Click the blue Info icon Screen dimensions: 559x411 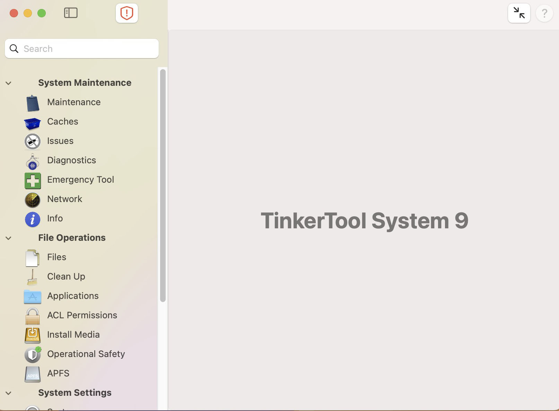click(33, 219)
